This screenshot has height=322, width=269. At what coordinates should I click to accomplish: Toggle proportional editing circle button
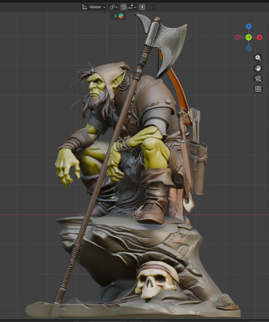142,7
